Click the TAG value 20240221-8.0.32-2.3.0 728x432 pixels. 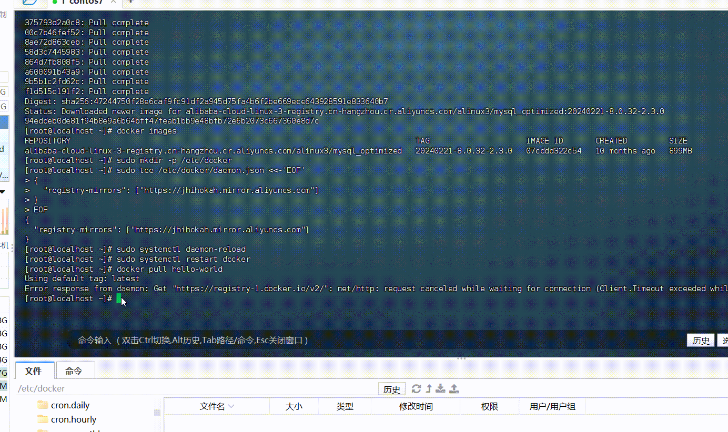464,151
